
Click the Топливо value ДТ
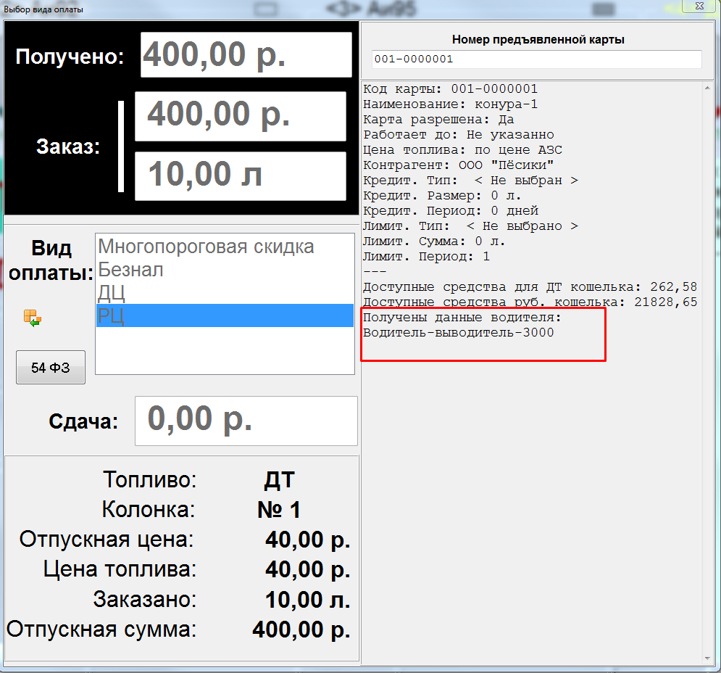point(279,480)
